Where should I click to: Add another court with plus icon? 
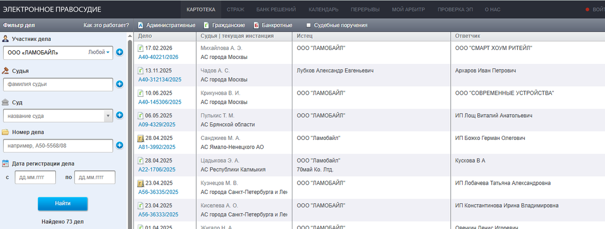(x=119, y=115)
